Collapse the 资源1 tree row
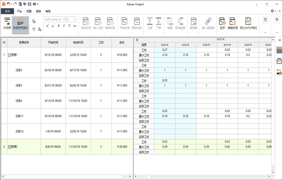Viewport: 283px width, 180px height. pyautogui.click(x=9, y=55)
